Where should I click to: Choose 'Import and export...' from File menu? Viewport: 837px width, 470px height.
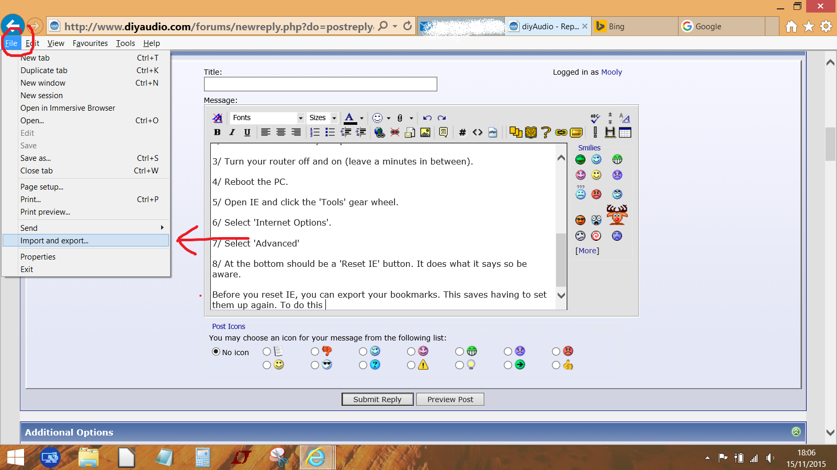[86, 241]
